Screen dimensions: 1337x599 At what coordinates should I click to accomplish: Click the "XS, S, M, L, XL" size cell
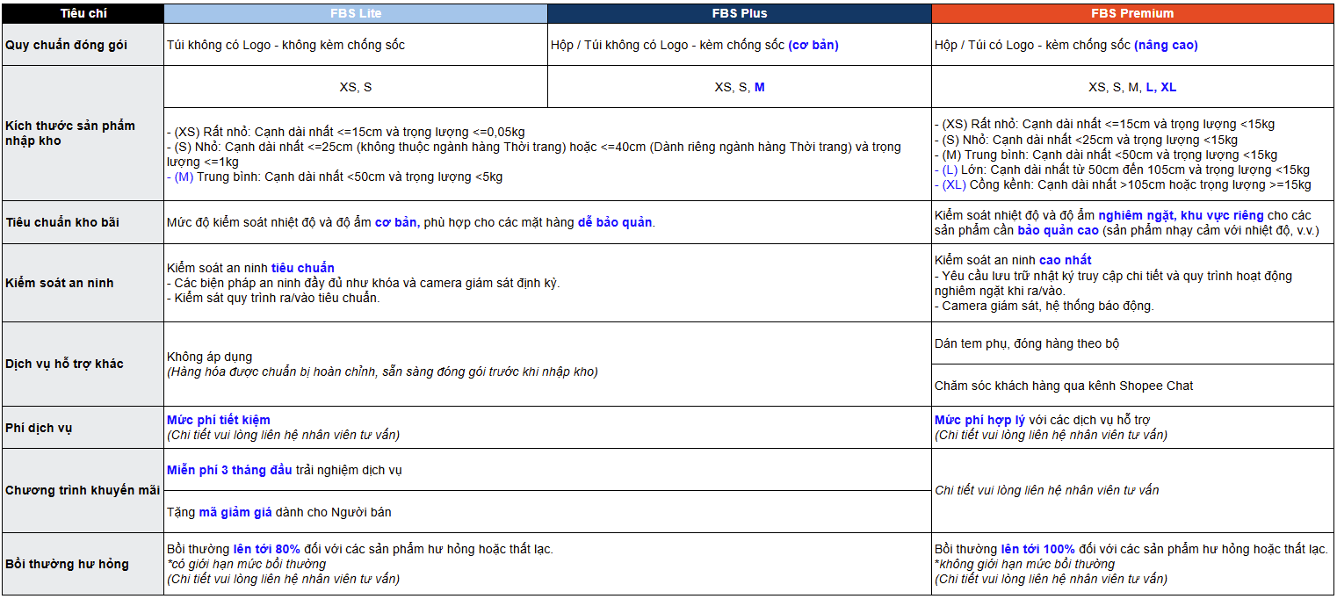(1132, 87)
